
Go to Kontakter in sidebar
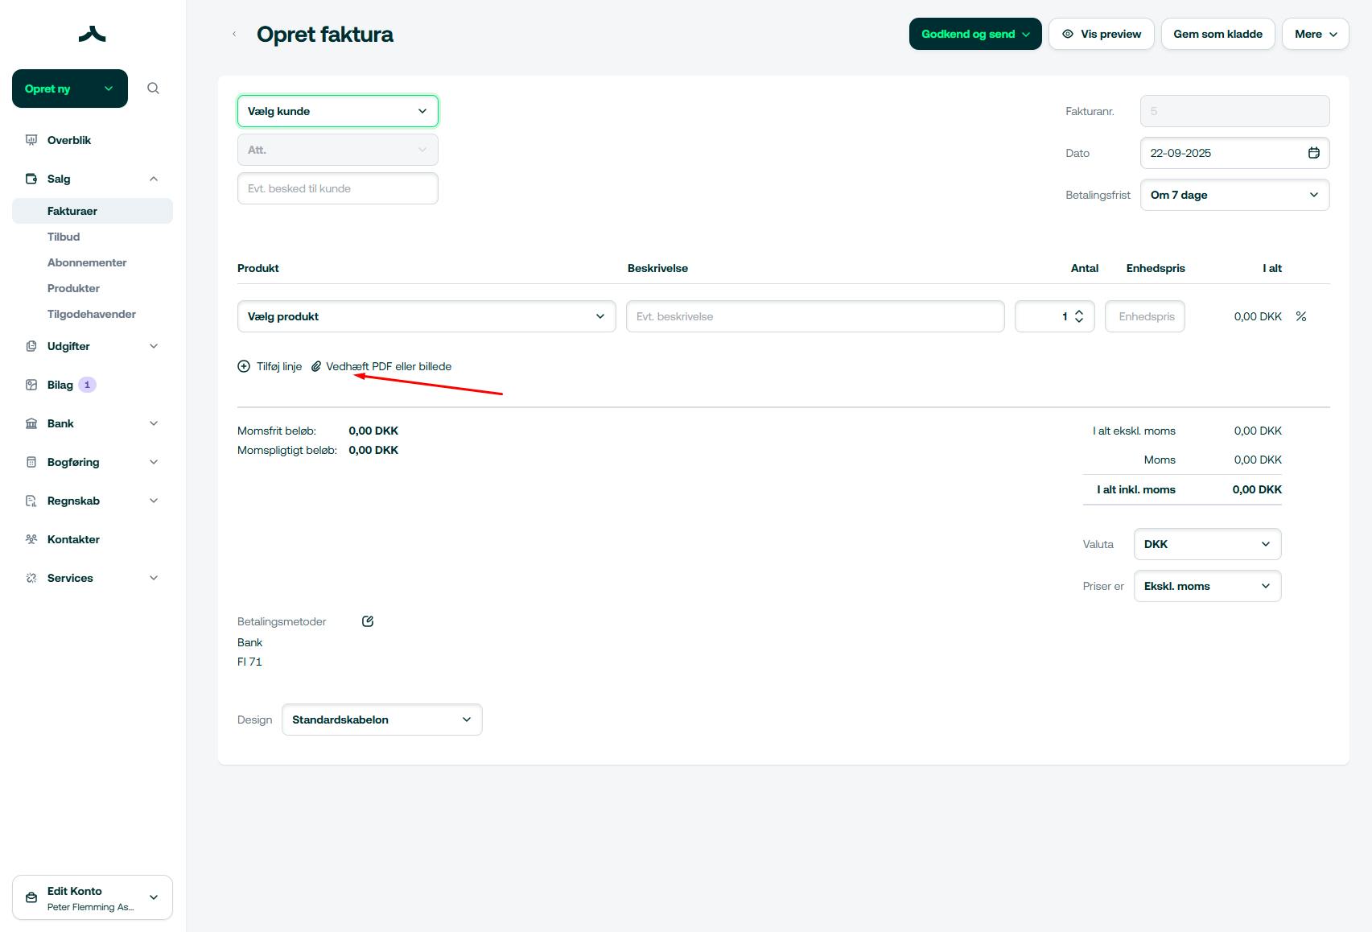(x=73, y=539)
